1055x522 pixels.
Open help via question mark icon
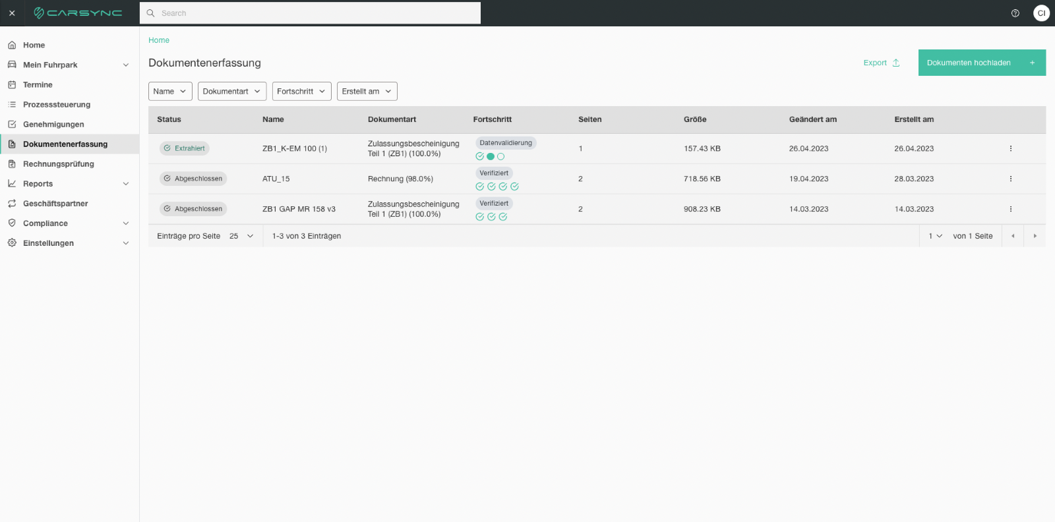[1015, 13]
